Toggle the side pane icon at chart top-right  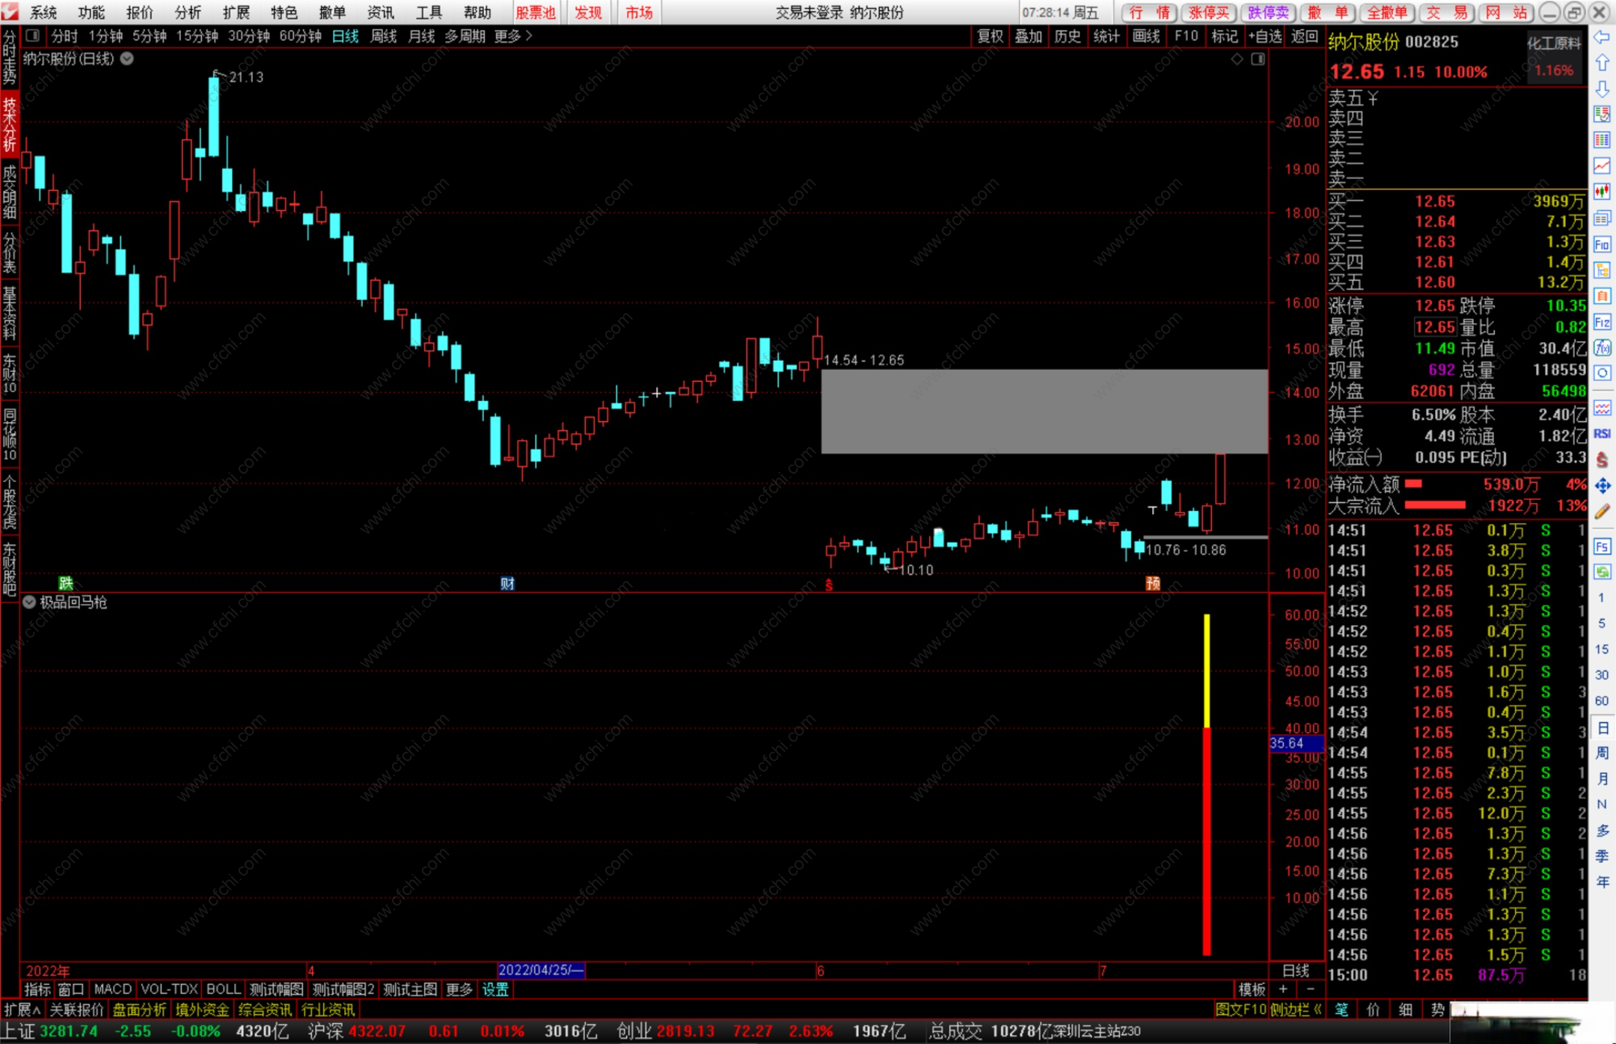click(1258, 59)
